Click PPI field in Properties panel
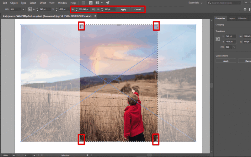The height and width of the screenshot is (157, 251). [x=229, y=47]
